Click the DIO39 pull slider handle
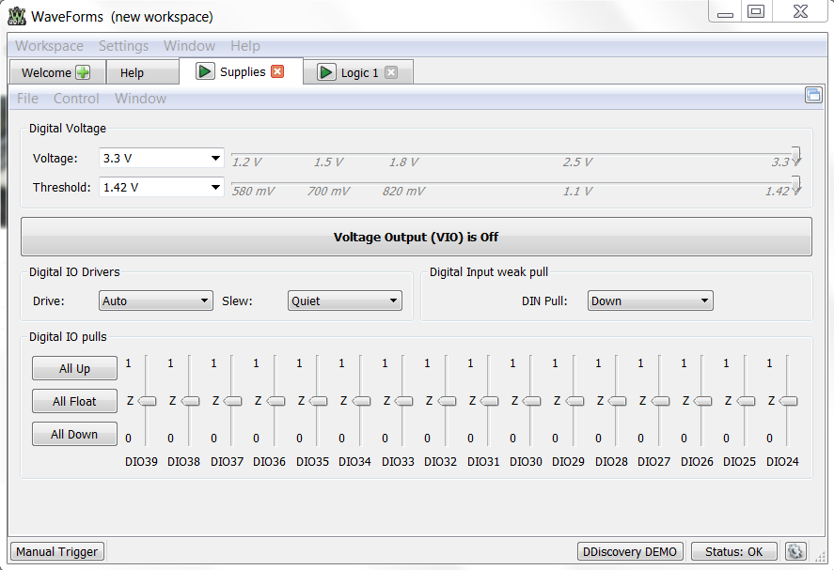Image resolution: width=834 pixels, height=570 pixels. pos(148,401)
